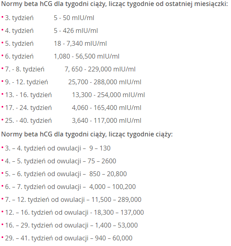
Task: Click the value 25,700 - 288,000 mIU/ml
Action: 105,82
